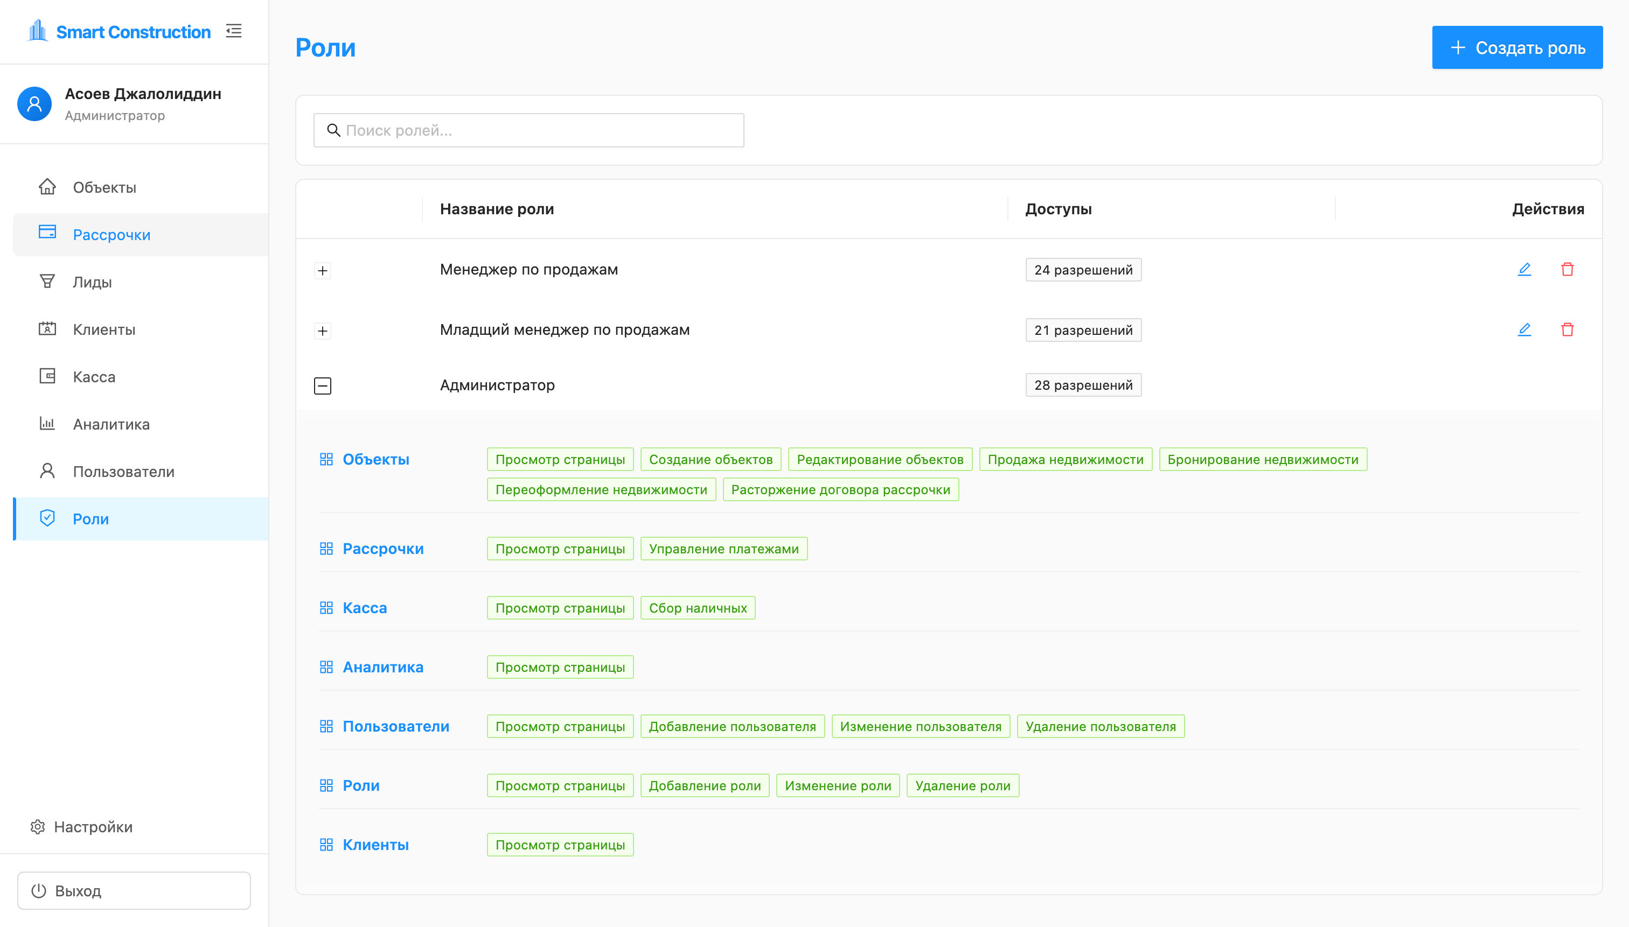Click the Выход logout button
Image resolution: width=1629 pixels, height=927 pixels.
(x=134, y=891)
